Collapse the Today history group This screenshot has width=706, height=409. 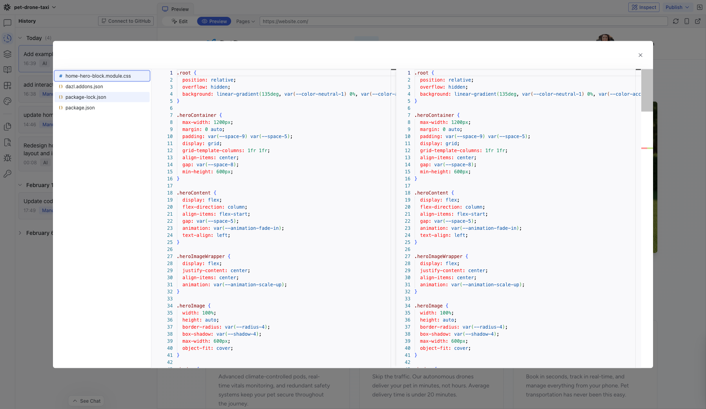pos(20,38)
